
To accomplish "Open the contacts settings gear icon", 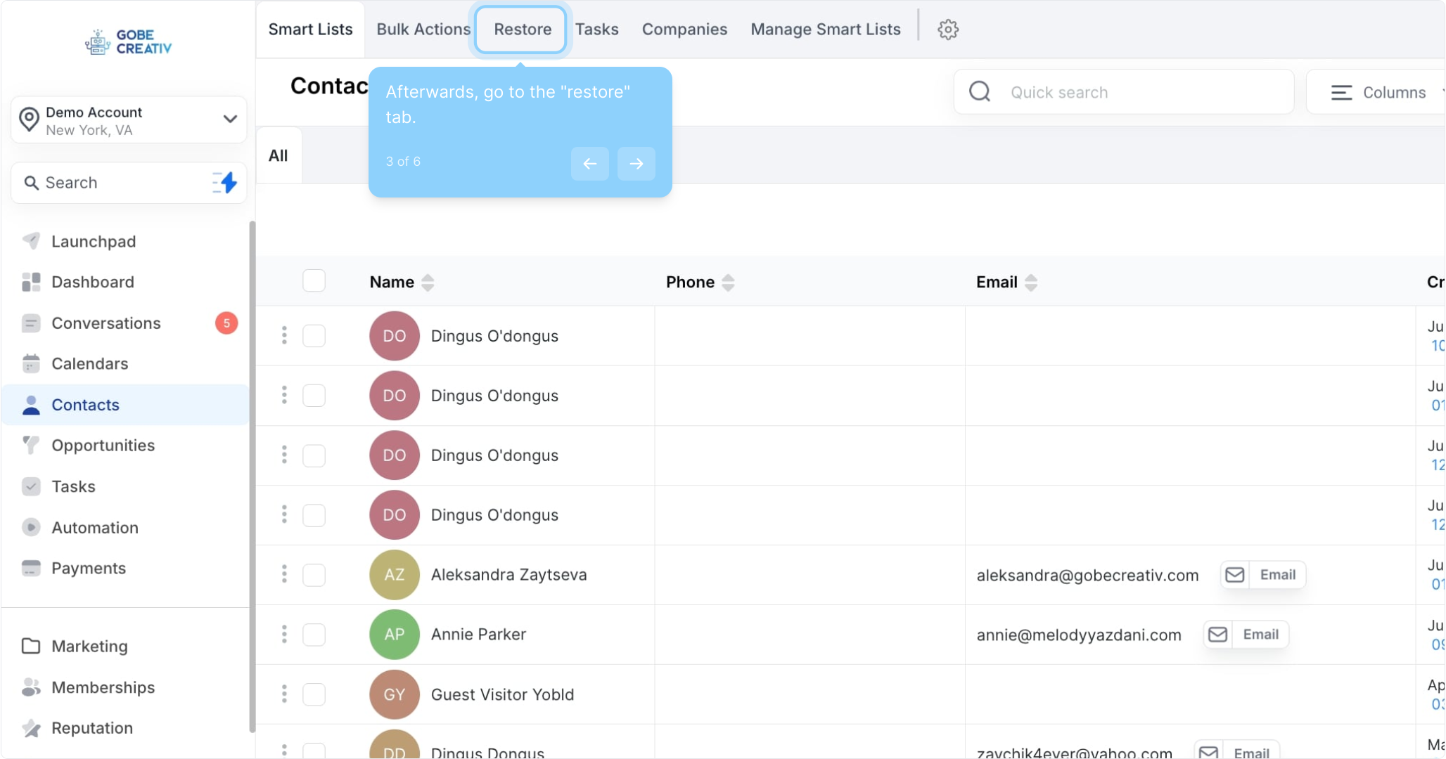I will pos(947,30).
